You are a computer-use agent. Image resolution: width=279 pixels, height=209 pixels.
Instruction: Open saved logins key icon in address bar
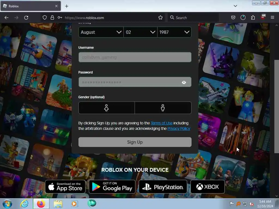[60, 18]
